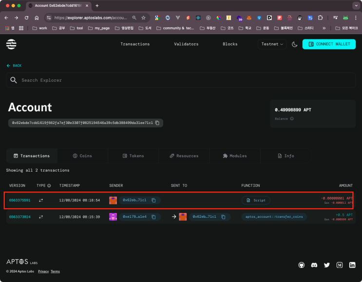Click the site info icon in address bar
362x282 pixels.
[49, 18]
